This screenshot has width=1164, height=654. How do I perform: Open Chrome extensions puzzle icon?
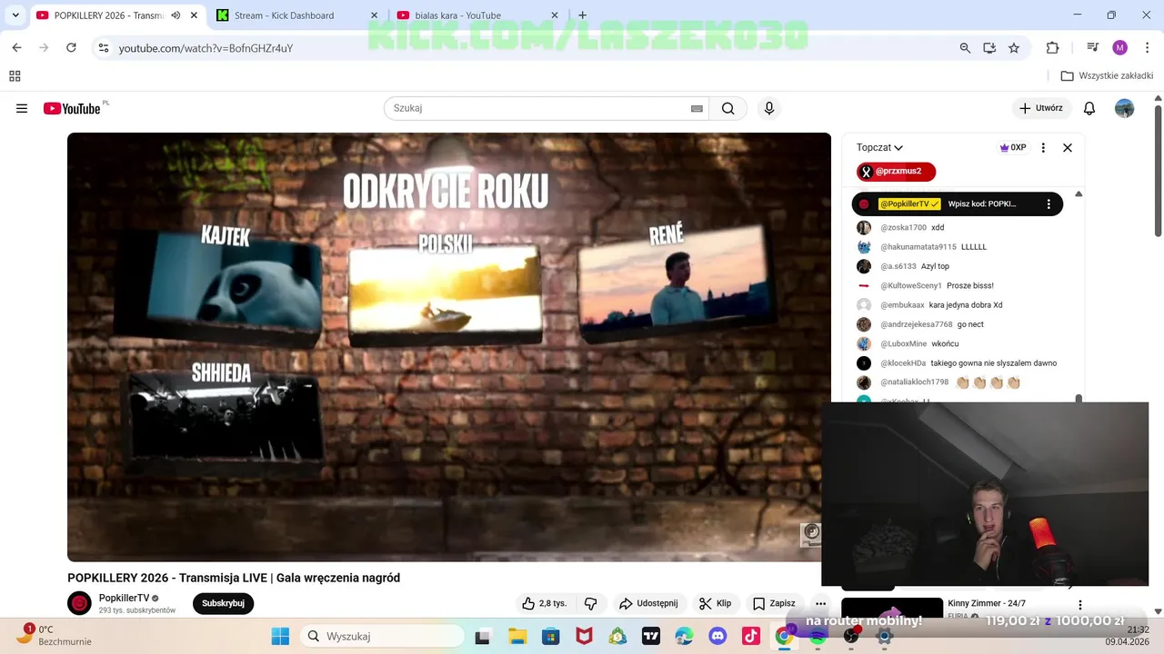coord(1052,47)
